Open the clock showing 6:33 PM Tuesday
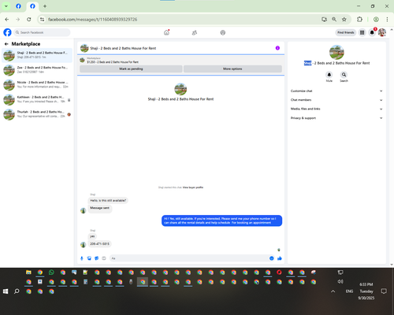394x315 pixels. (366, 291)
